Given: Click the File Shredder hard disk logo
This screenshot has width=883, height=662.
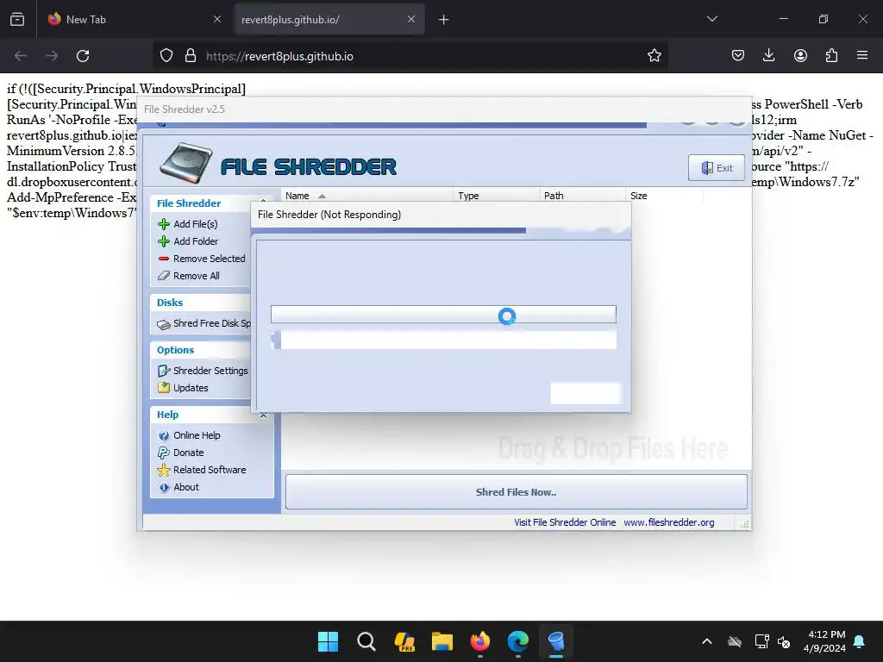Looking at the screenshot, I should [186, 163].
